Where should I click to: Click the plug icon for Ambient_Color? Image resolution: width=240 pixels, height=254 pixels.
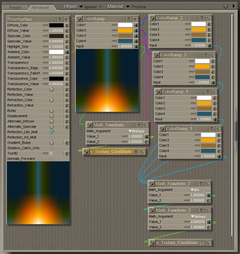click(x=67, y=52)
